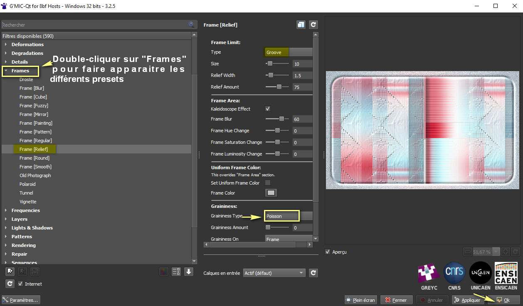Reset Frame [Relief] parameters to defaults
This screenshot has width=523, height=306.
(x=313, y=25)
